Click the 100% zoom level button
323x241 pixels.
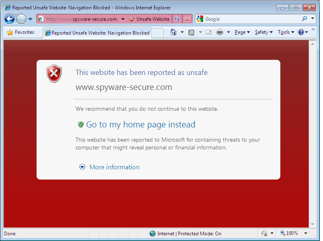(289, 233)
